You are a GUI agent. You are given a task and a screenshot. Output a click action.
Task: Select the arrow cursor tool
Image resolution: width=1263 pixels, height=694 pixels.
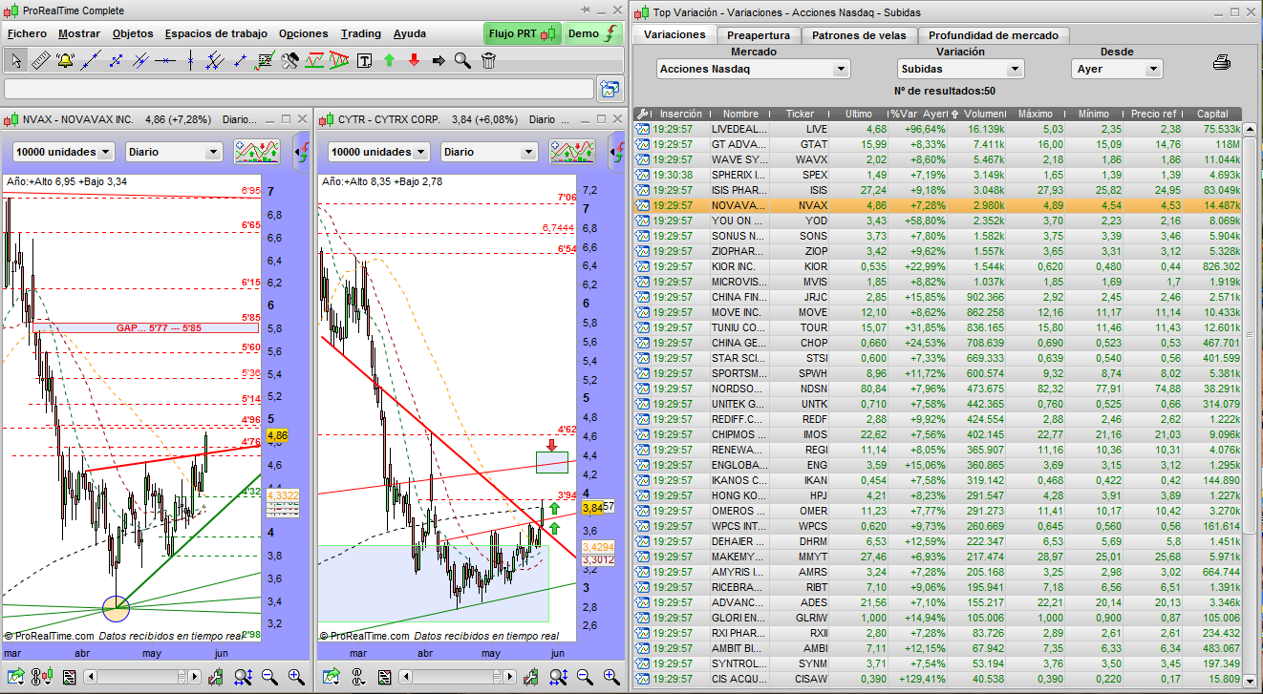15,61
